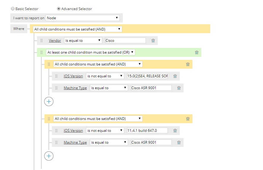The image size is (263, 170).
Task: Grab the Vendor condition drag handle
Action: click(x=42, y=41)
